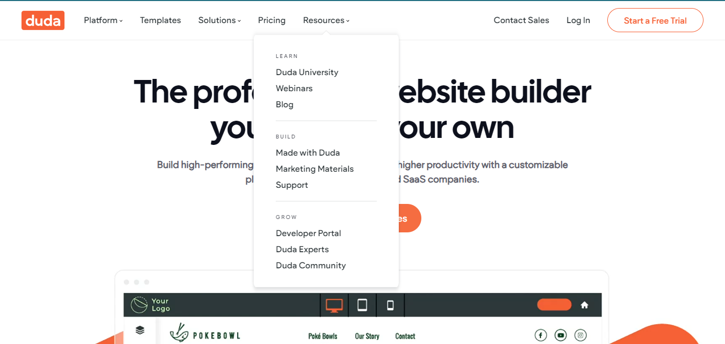Open the Templates menu item
Viewport: 725px width, 344px height.
[x=160, y=20]
